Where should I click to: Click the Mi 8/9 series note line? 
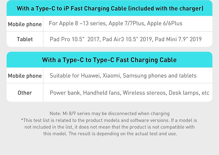[x=109, y=113]
